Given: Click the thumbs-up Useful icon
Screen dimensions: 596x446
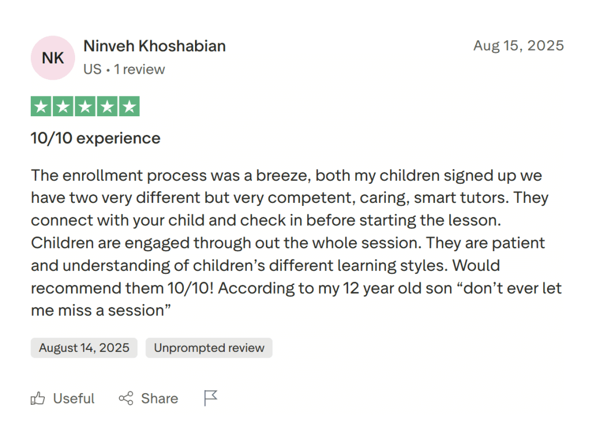Looking at the screenshot, I should click(38, 398).
